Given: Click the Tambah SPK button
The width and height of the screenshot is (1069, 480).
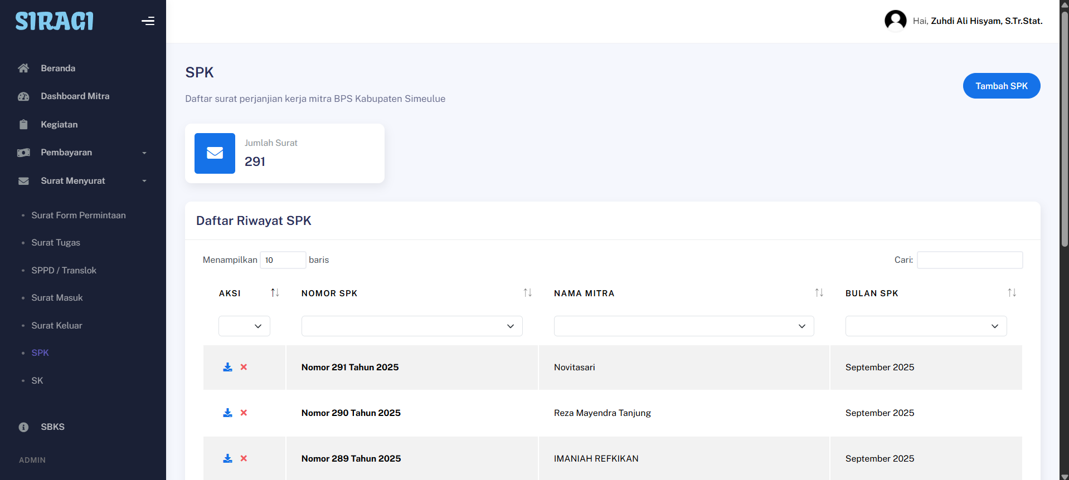Looking at the screenshot, I should (x=1001, y=86).
